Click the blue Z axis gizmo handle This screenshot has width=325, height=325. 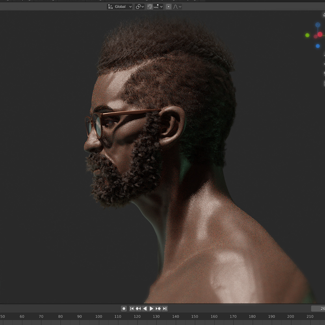(318, 25)
